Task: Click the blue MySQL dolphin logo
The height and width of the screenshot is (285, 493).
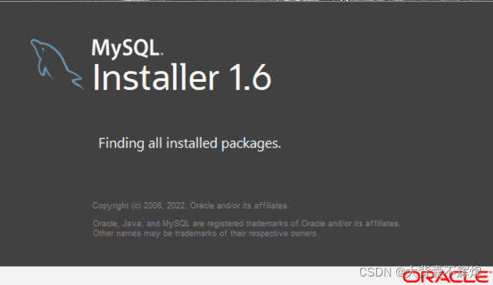Action: tap(57, 64)
